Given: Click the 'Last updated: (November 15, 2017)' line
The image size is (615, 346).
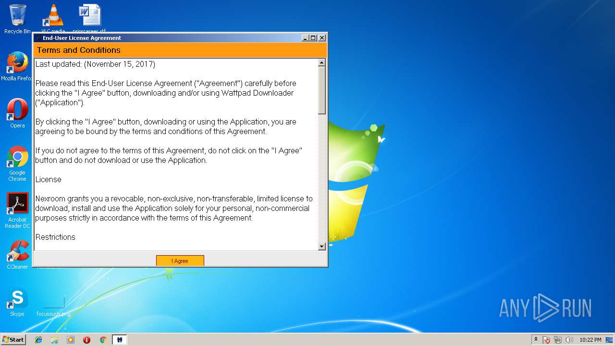Looking at the screenshot, I should [95, 64].
